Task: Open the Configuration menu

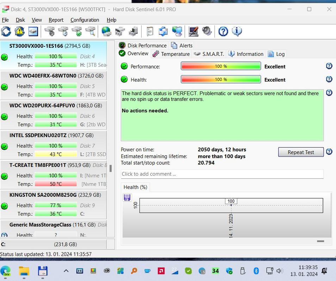Action: point(85,20)
